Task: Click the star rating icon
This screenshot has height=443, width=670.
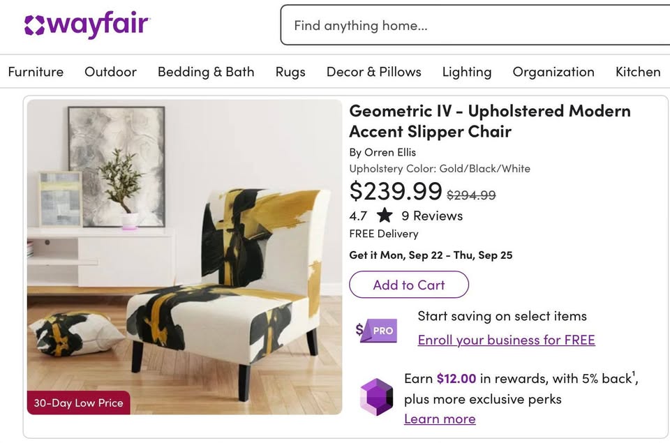Action: [385, 216]
